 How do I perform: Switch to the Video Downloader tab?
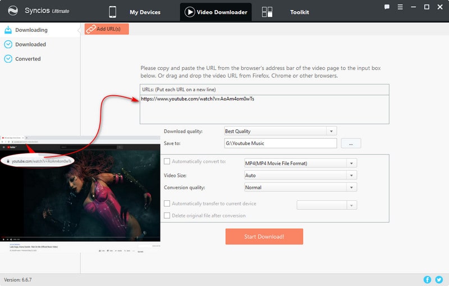[216, 12]
